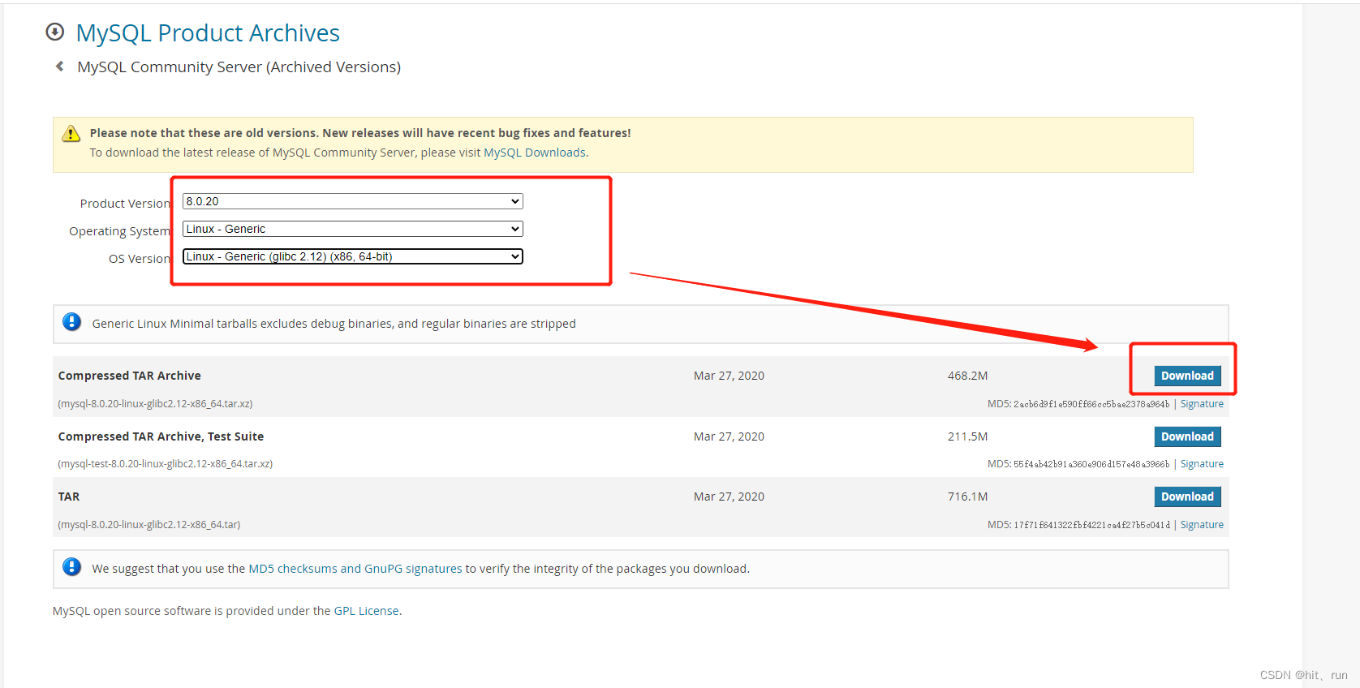Screen dimensions: 1360x688
Task: Click the back chevron next to MySQL Community Server
Action: (x=59, y=67)
